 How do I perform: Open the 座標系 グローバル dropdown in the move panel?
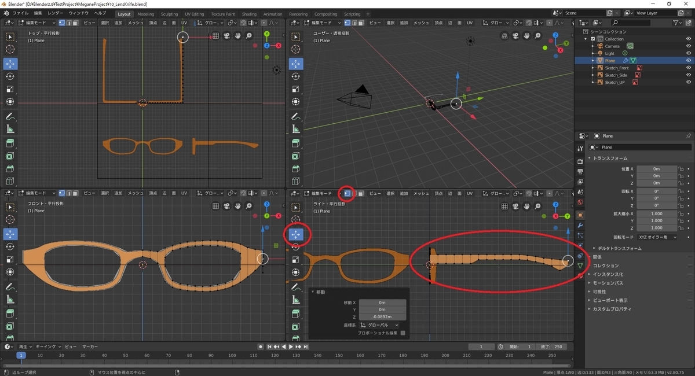point(380,325)
